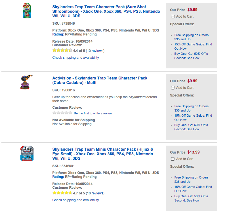Click the Hijinx & Eye Small star rating
Image resolution: width=225 pixels, height=212 pixels.
62,193
